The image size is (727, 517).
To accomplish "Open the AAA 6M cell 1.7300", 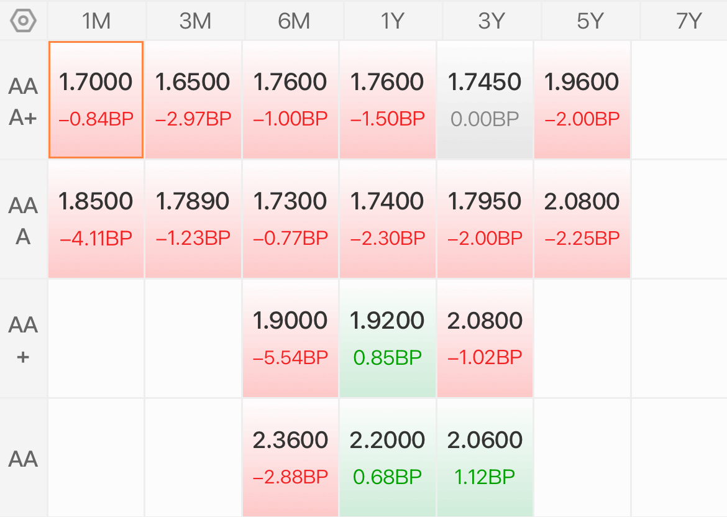I will click(x=290, y=219).
